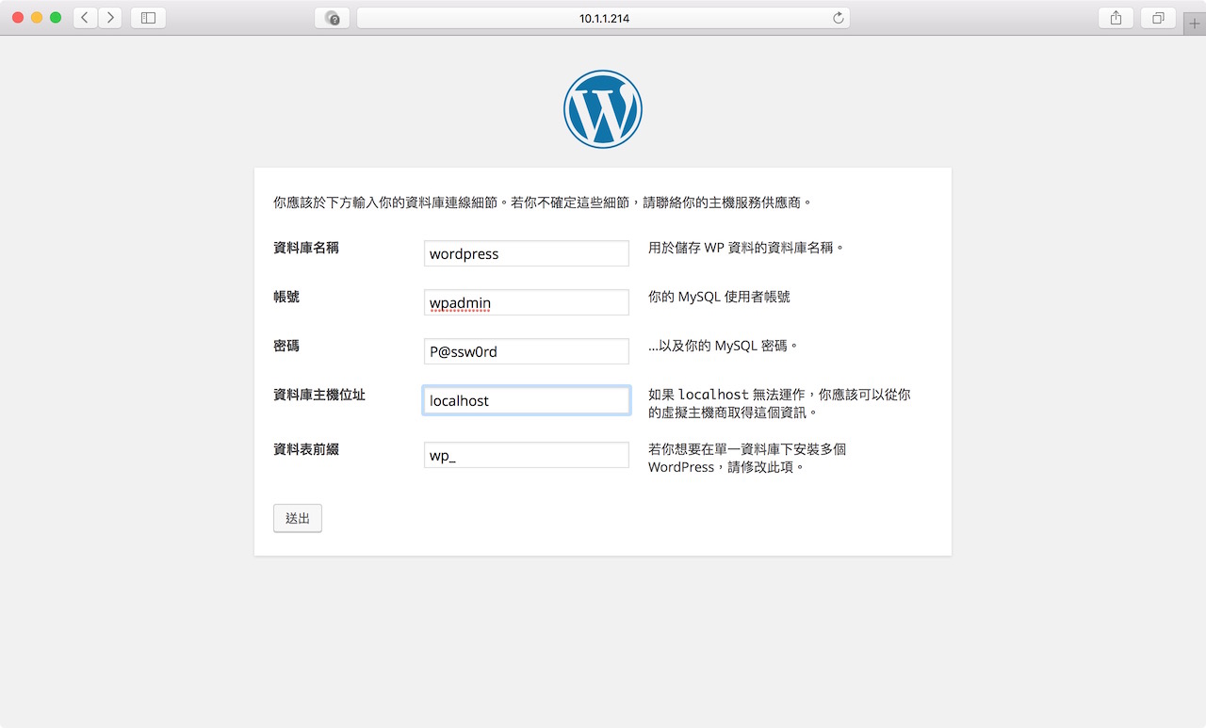Edit the username field containing wpadmin
Viewport: 1206px width, 728px height.
tap(527, 302)
